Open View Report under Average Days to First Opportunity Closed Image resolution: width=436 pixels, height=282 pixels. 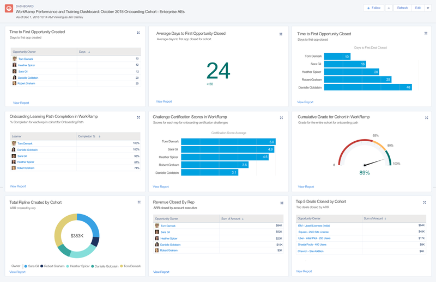click(164, 102)
